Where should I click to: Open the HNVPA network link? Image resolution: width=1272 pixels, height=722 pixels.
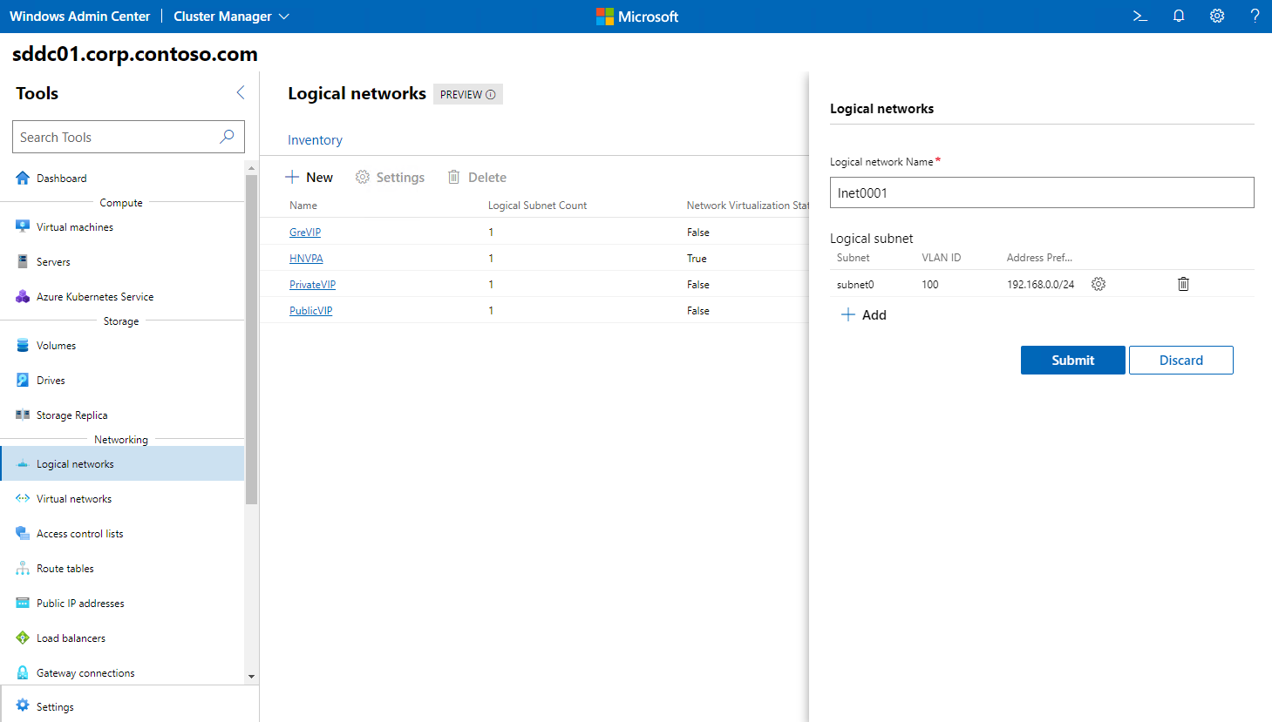pos(306,259)
